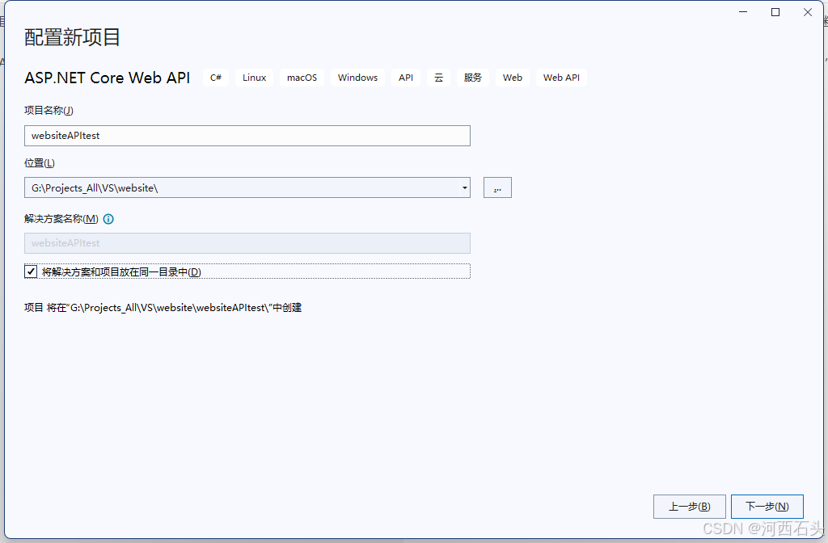Select the Windows tag

[357, 78]
